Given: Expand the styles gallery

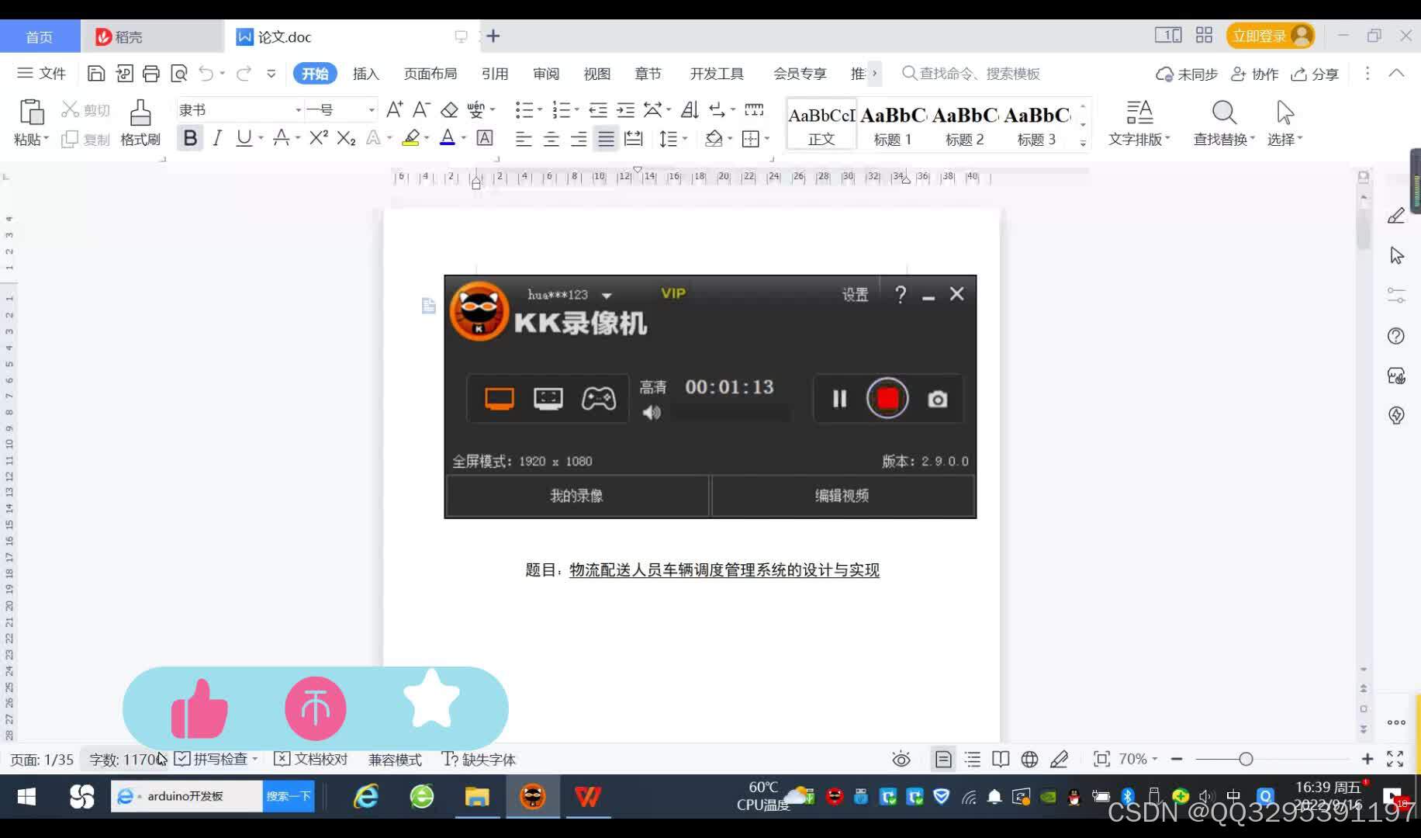Looking at the screenshot, I should tap(1083, 143).
